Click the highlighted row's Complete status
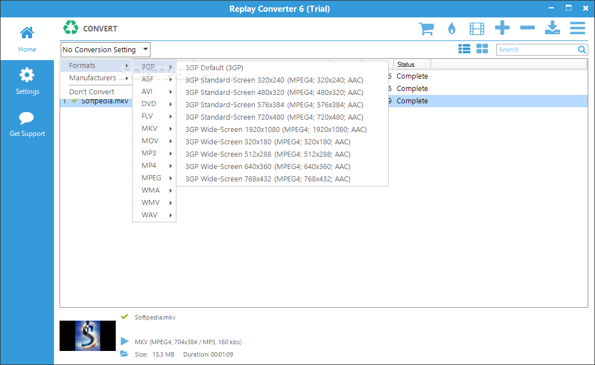Viewport: 595px width, 365px height. (412, 101)
